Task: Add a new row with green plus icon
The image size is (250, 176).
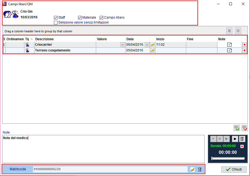Action: (237, 128)
